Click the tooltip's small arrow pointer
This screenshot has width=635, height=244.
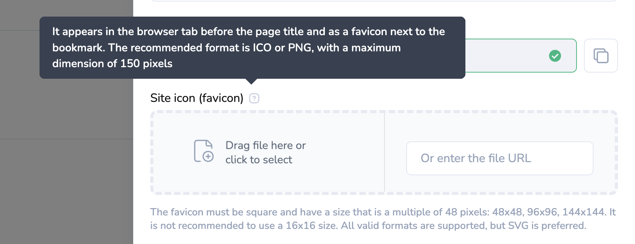pyautogui.click(x=251, y=81)
